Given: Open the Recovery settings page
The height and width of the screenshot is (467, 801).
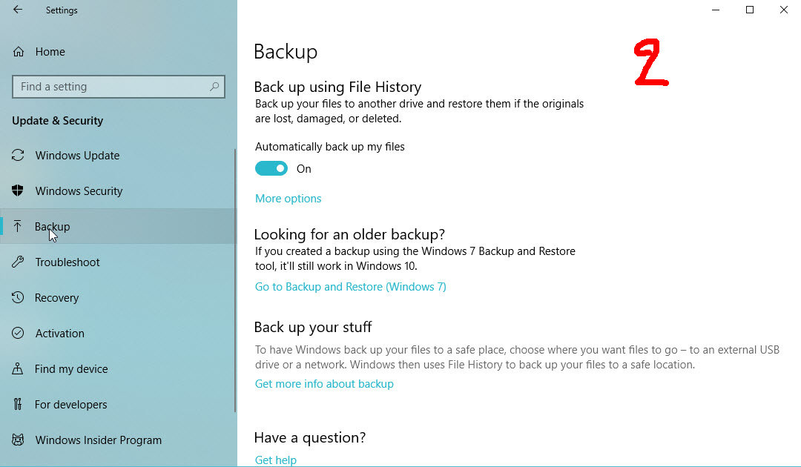Looking at the screenshot, I should (56, 298).
